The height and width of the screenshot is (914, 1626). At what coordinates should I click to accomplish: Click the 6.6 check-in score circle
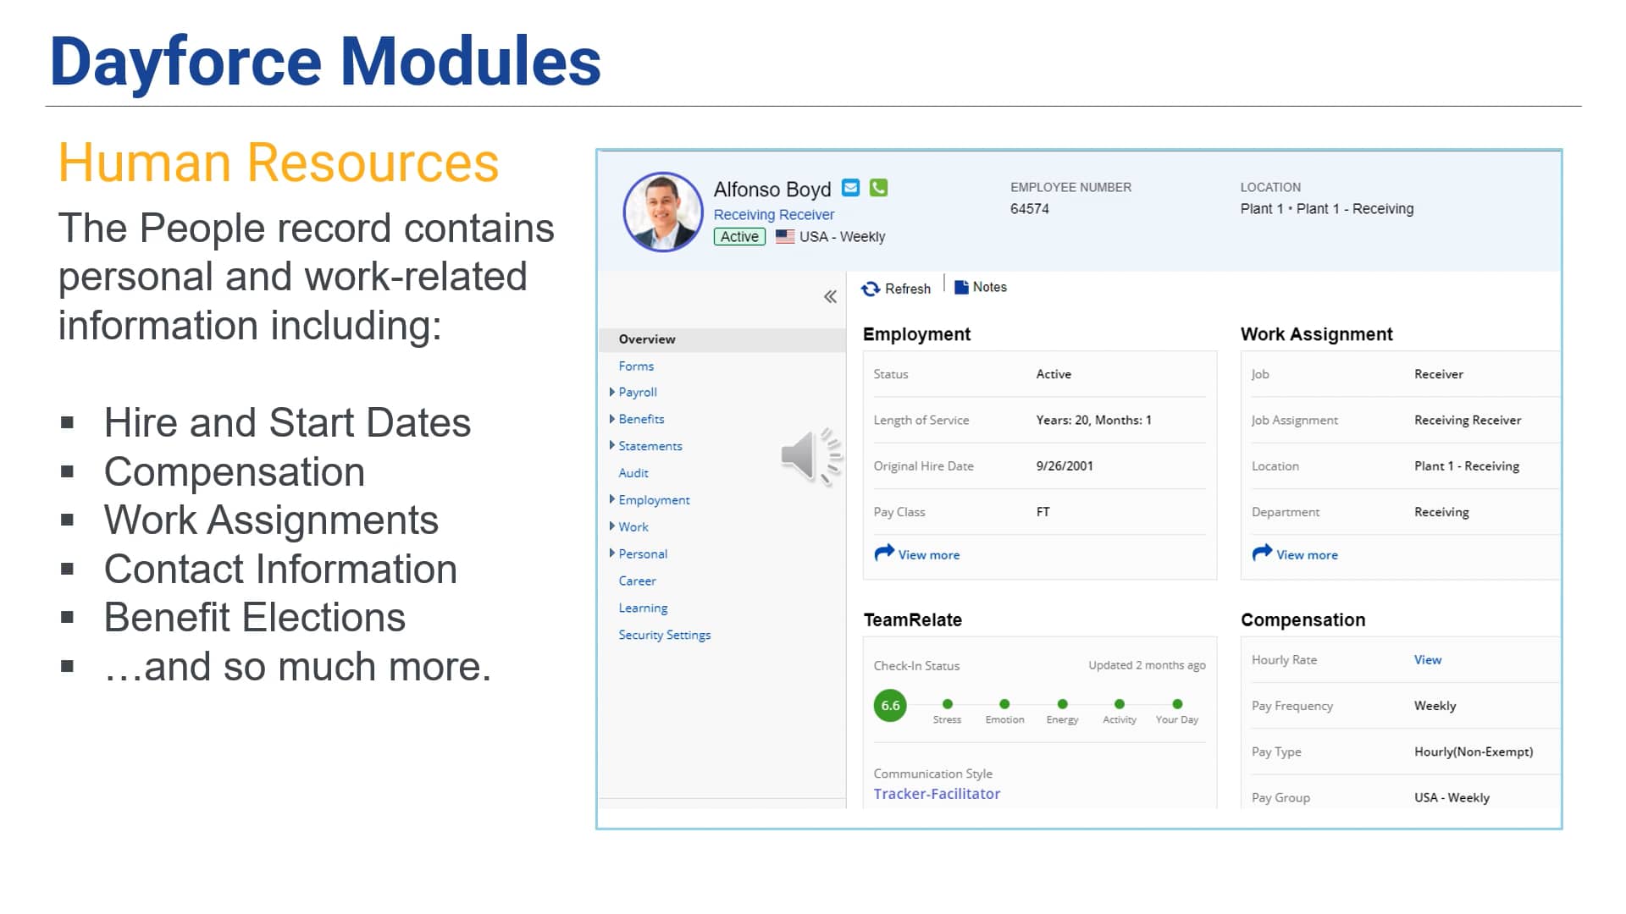890,706
